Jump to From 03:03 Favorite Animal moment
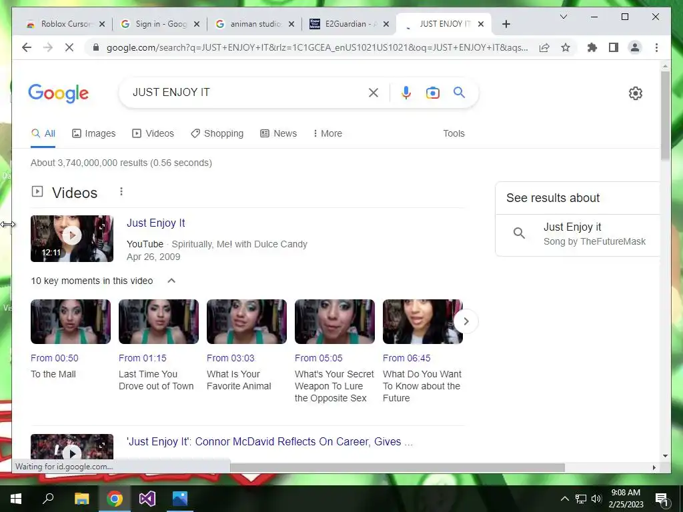The height and width of the screenshot is (512, 683). coord(247,321)
